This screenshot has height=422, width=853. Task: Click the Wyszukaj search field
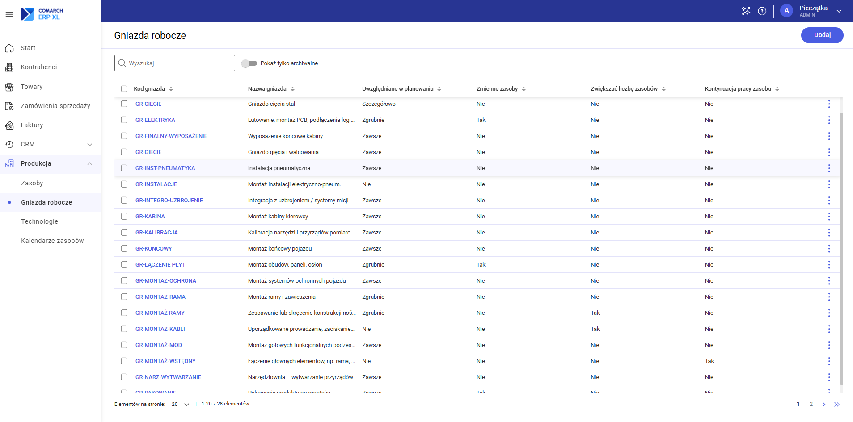click(x=174, y=63)
